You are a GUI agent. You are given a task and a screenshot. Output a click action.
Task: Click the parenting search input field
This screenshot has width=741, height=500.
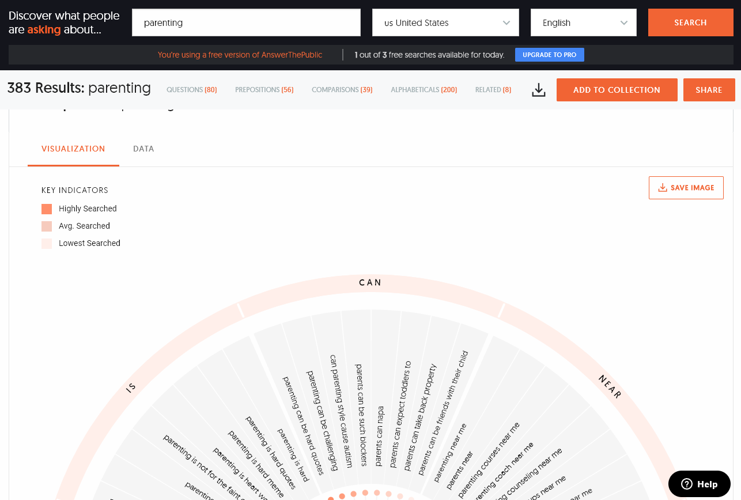(246, 22)
